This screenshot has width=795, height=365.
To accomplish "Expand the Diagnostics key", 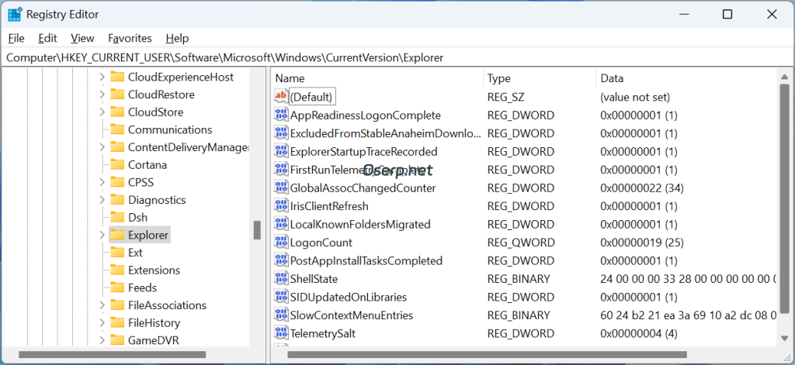I will tap(102, 200).
